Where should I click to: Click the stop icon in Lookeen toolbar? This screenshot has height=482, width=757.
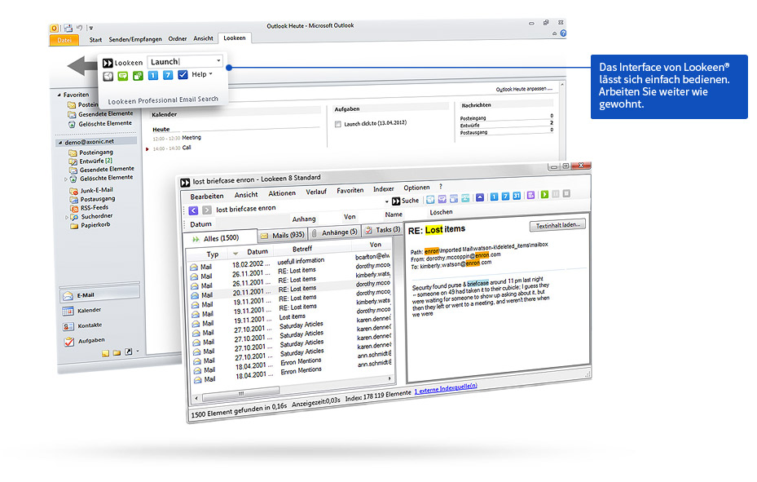tap(566, 193)
